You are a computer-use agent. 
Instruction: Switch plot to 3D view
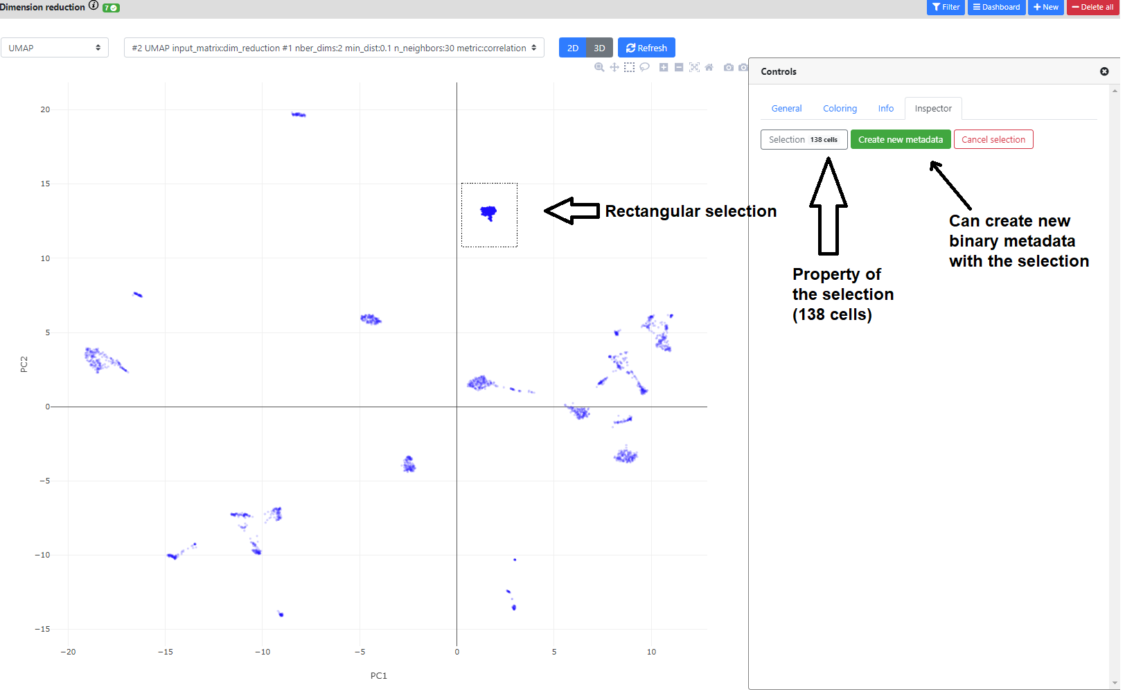(x=599, y=48)
